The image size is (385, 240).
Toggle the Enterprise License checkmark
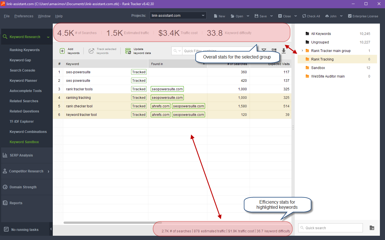click(350, 16)
